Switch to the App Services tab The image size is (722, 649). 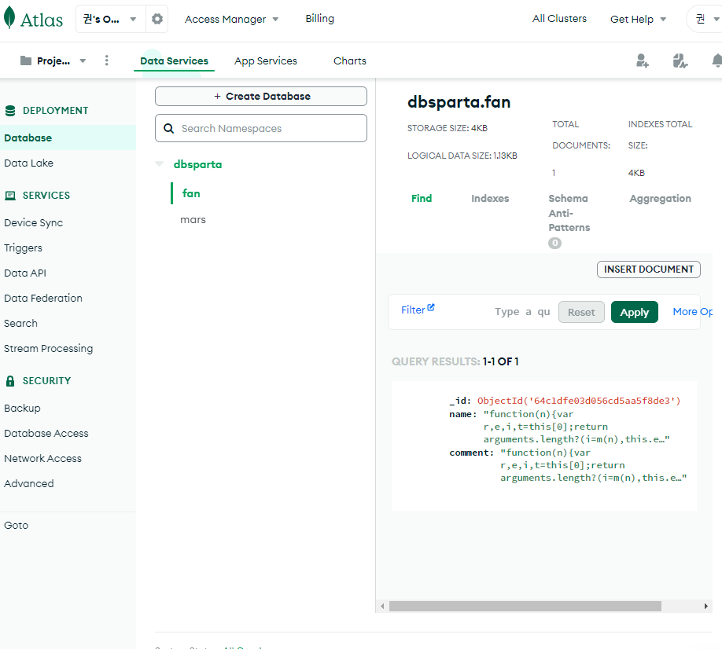coord(265,60)
